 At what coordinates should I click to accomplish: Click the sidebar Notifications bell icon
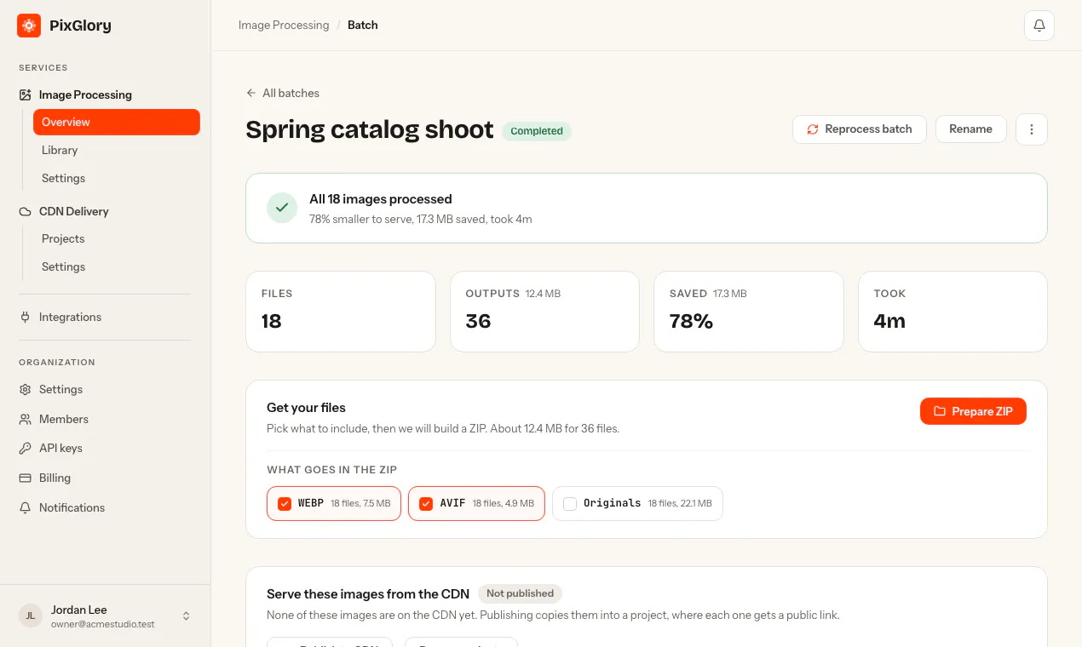click(26, 507)
